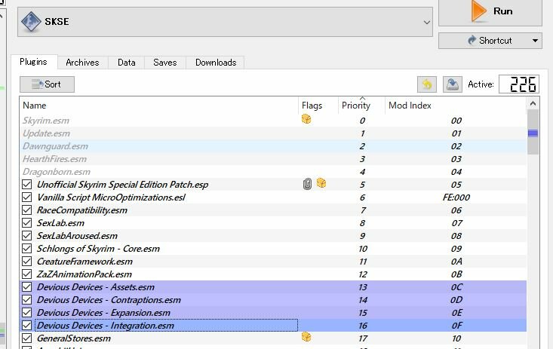Click the Sort button
Screen dimensions: 553x349
[47, 84]
